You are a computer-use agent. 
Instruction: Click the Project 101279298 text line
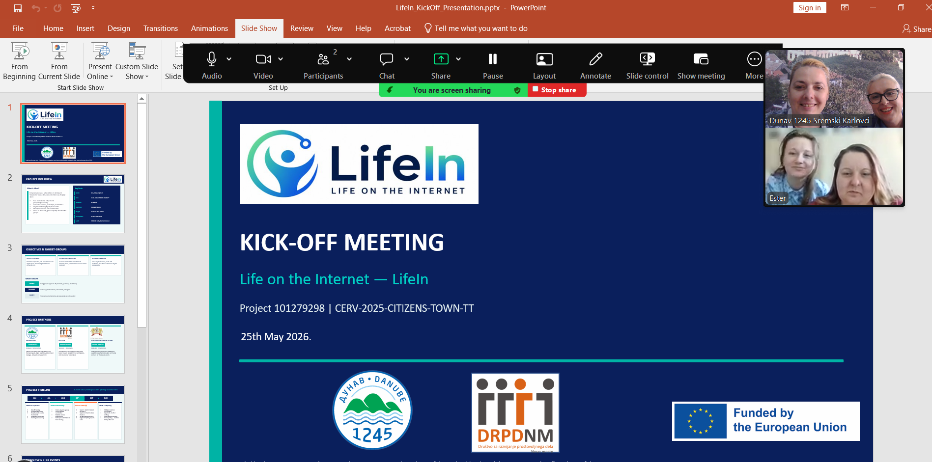coord(357,308)
